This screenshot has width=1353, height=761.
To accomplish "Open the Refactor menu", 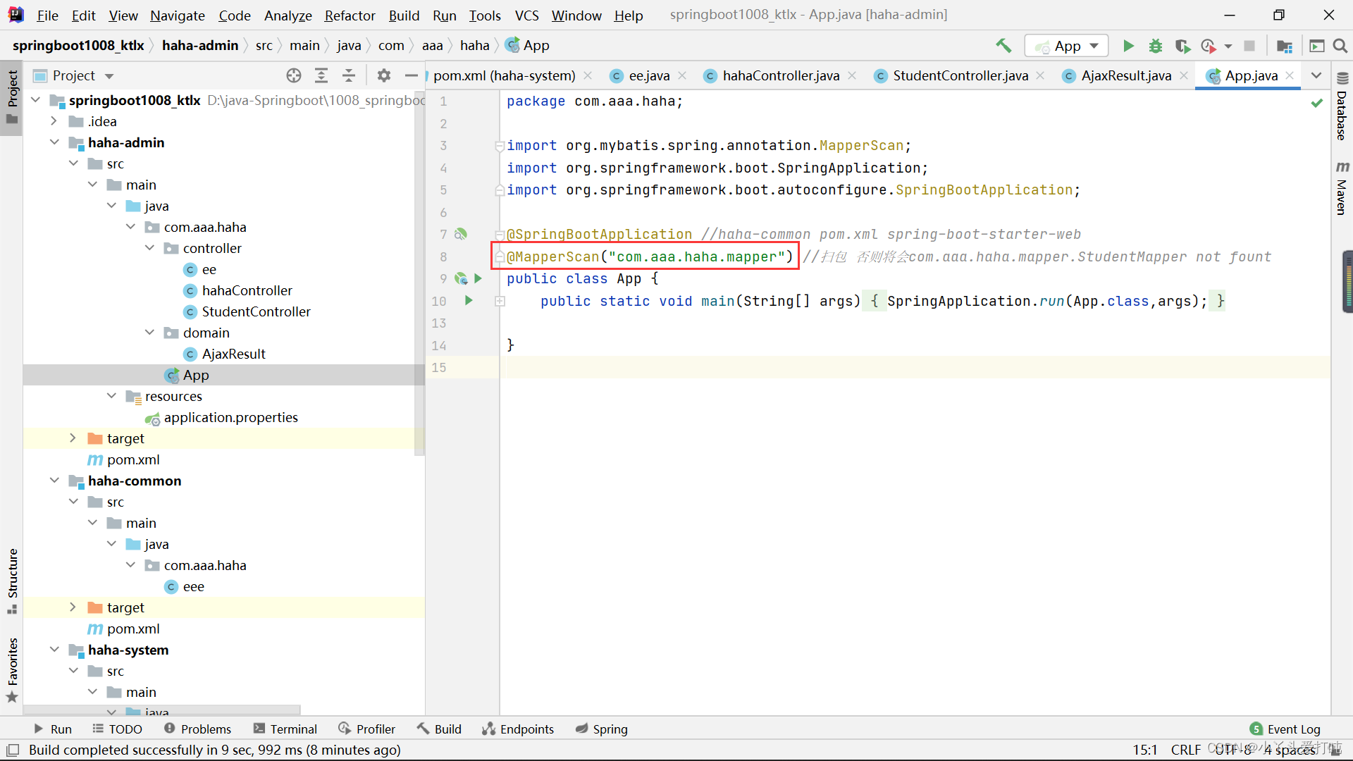I will 350,16.
